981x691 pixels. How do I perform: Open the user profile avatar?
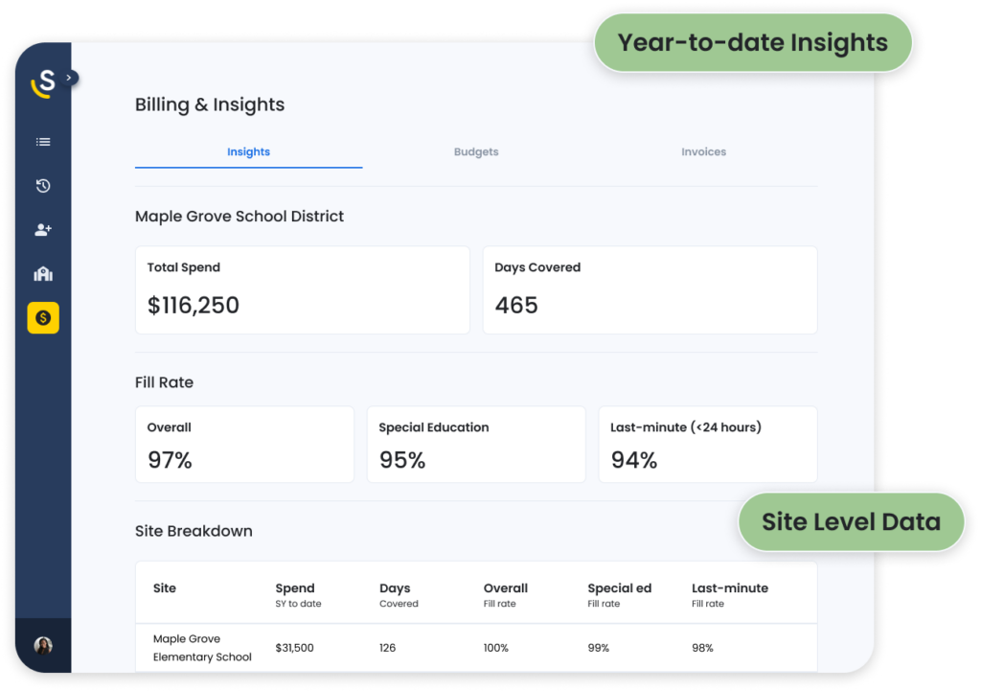point(43,645)
